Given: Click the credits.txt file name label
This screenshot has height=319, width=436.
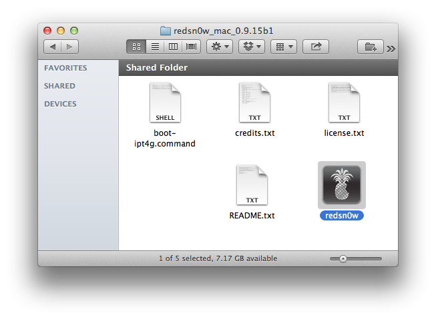Looking at the screenshot, I should [254, 133].
